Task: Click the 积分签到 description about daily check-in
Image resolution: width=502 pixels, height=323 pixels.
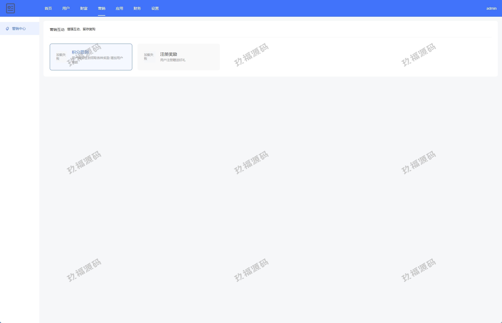Action: (97, 58)
